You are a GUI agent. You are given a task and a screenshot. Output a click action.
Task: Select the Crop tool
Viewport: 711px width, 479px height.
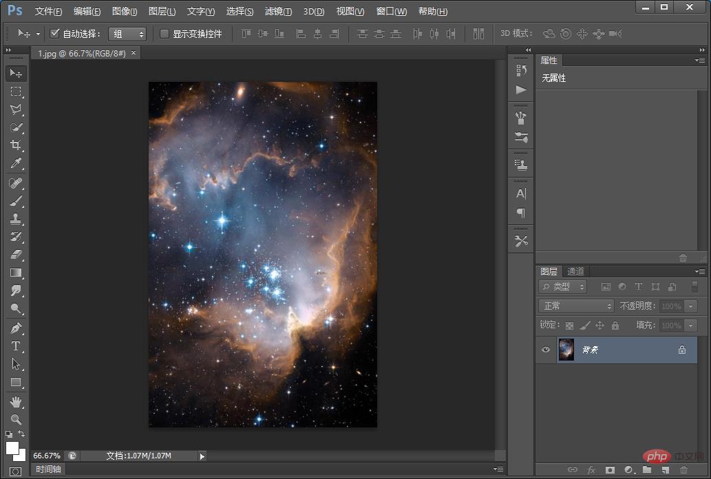click(16, 145)
